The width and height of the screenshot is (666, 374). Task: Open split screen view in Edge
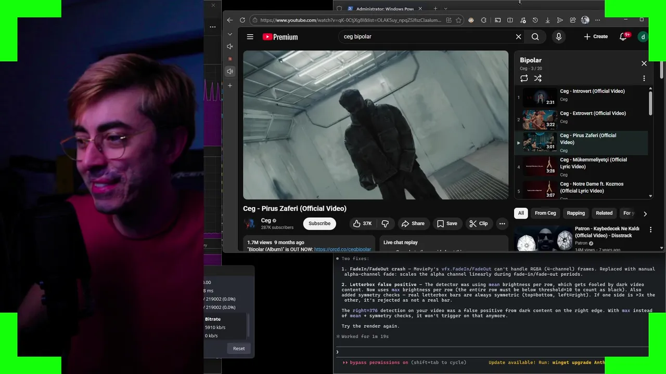click(510, 20)
